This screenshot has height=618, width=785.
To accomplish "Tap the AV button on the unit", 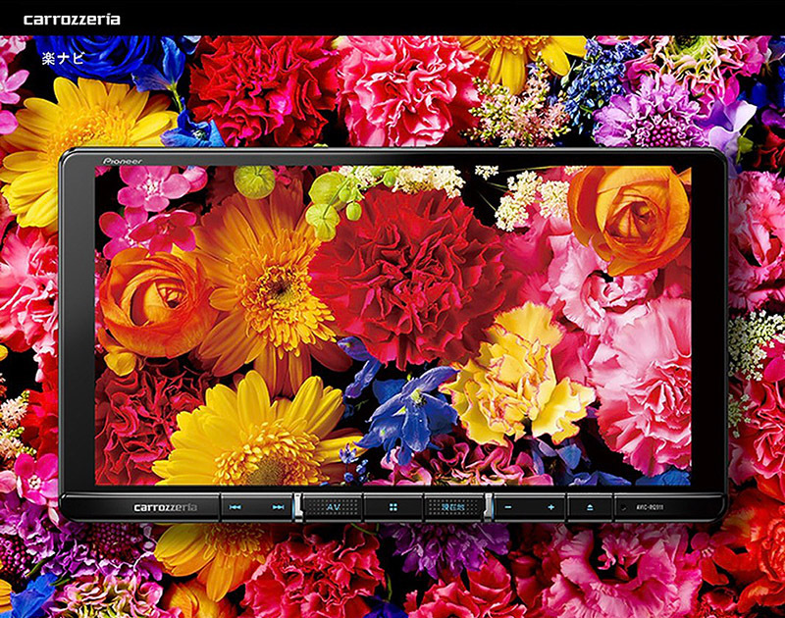I will pos(333,507).
